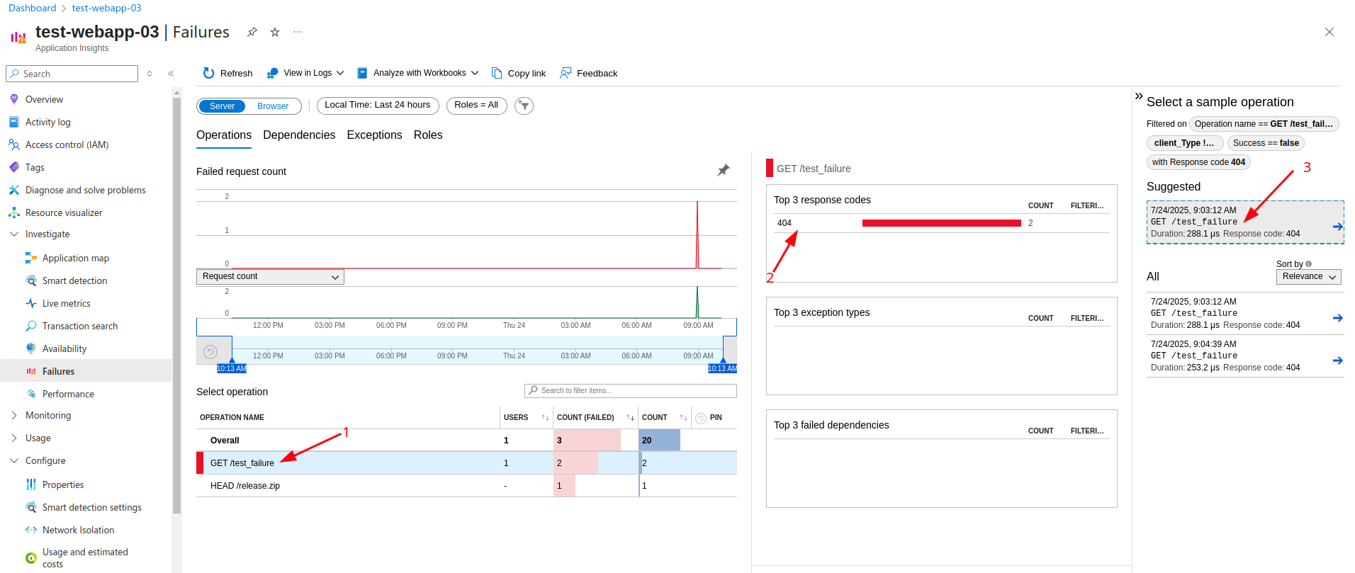
Task: Open Live metrics in sidebar
Action: [66, 303]
